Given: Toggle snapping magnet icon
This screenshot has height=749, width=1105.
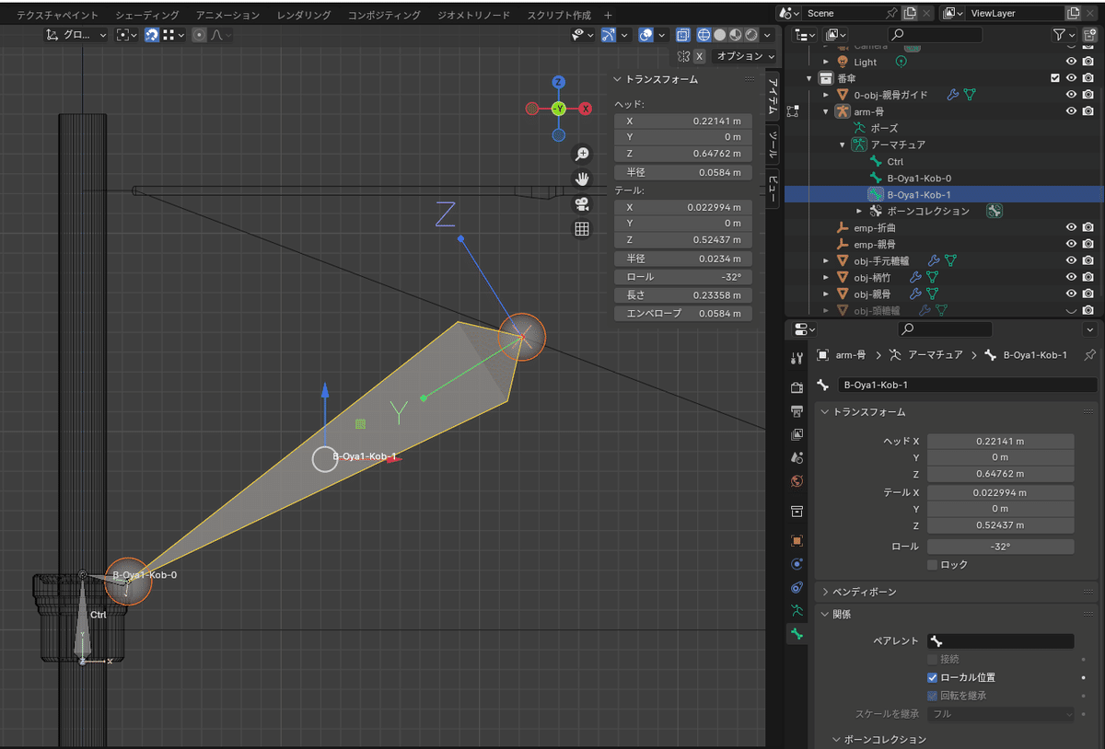Looking at the screenshot, I should tap(152, 35).
